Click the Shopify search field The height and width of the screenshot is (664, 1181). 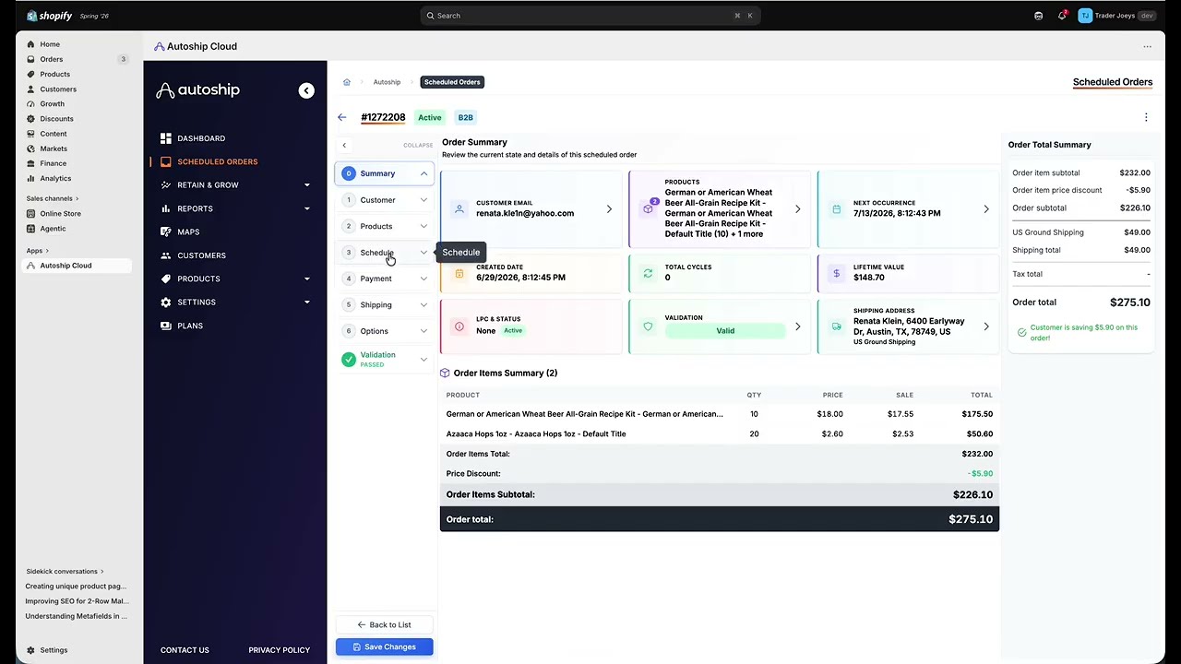click(590, 16)
